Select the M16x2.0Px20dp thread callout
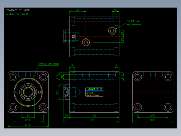The image size is (181, 136). [x=49, y=64]
